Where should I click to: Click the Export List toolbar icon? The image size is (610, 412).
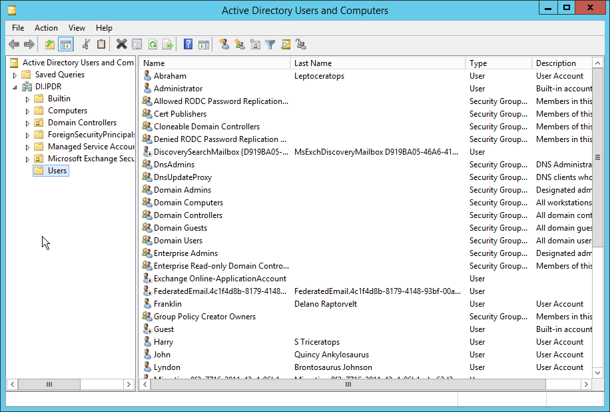tap(168, 45)
